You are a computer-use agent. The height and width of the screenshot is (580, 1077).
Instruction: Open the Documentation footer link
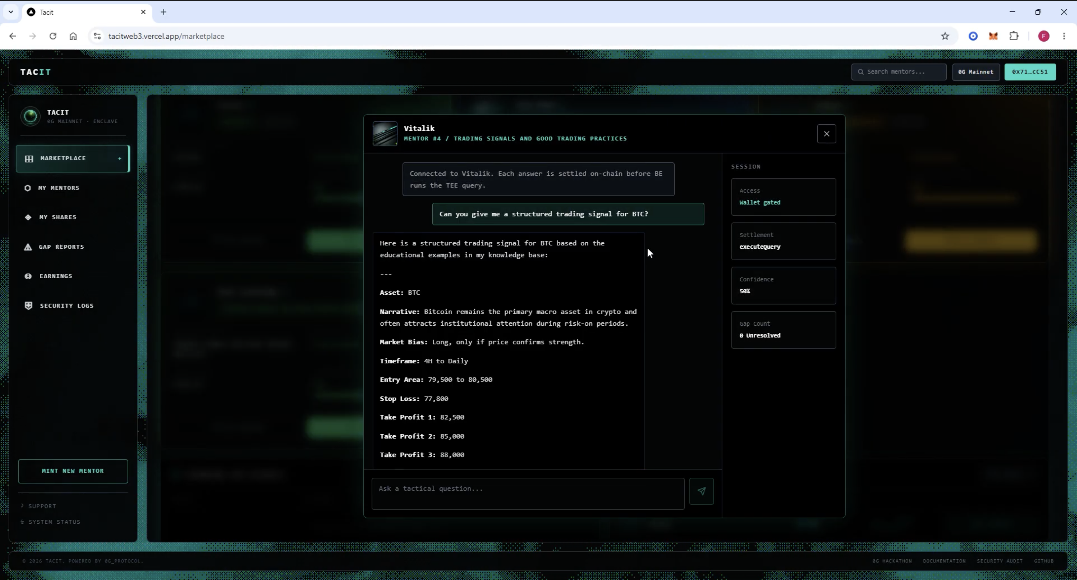[944, 561]
